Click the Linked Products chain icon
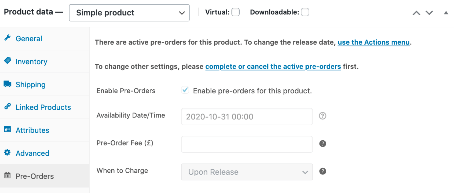The image size is (454, 193). pos(7,107)
